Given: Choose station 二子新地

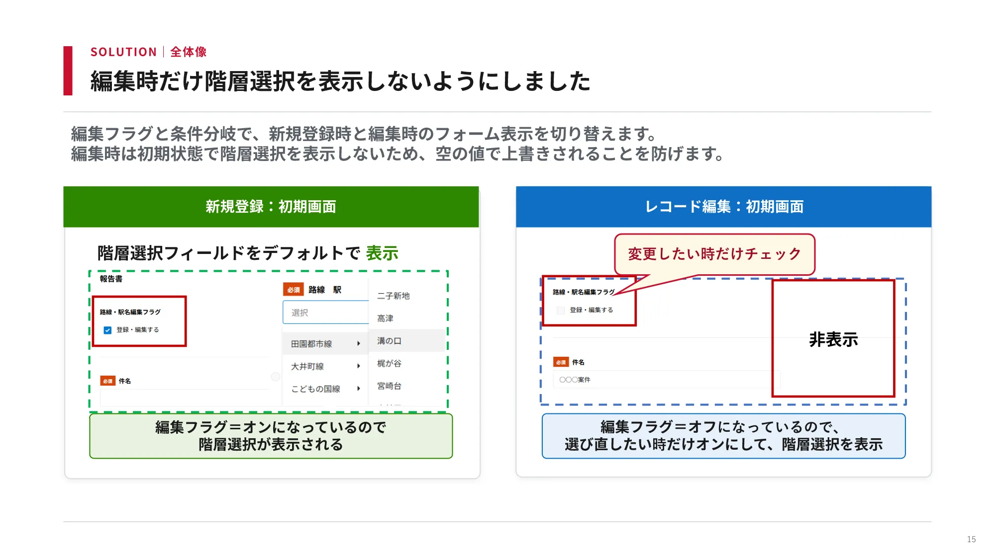Looking at the screenshot, I should coord(407,296).
